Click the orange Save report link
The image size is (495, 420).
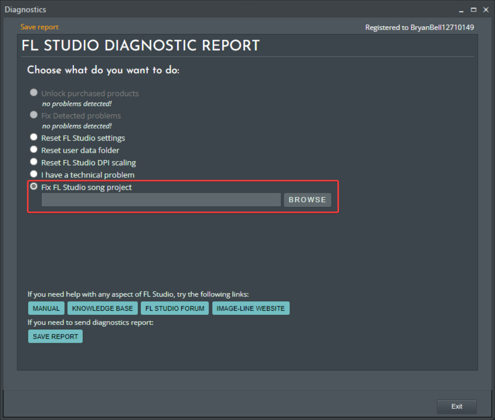pos(39,27)
